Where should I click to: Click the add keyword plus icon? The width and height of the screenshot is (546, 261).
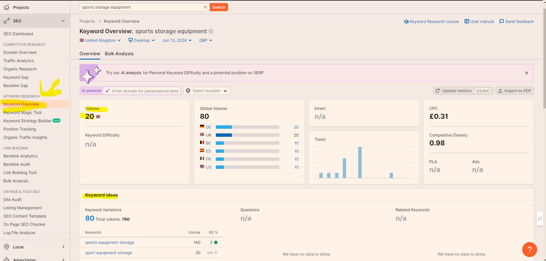coord(211,31)
